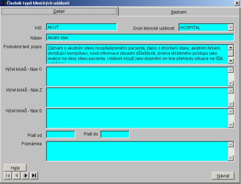Image resolution: width=241 pixels, height=184 pixels.
Task: Jump to the last record
Action: [34, 175]
